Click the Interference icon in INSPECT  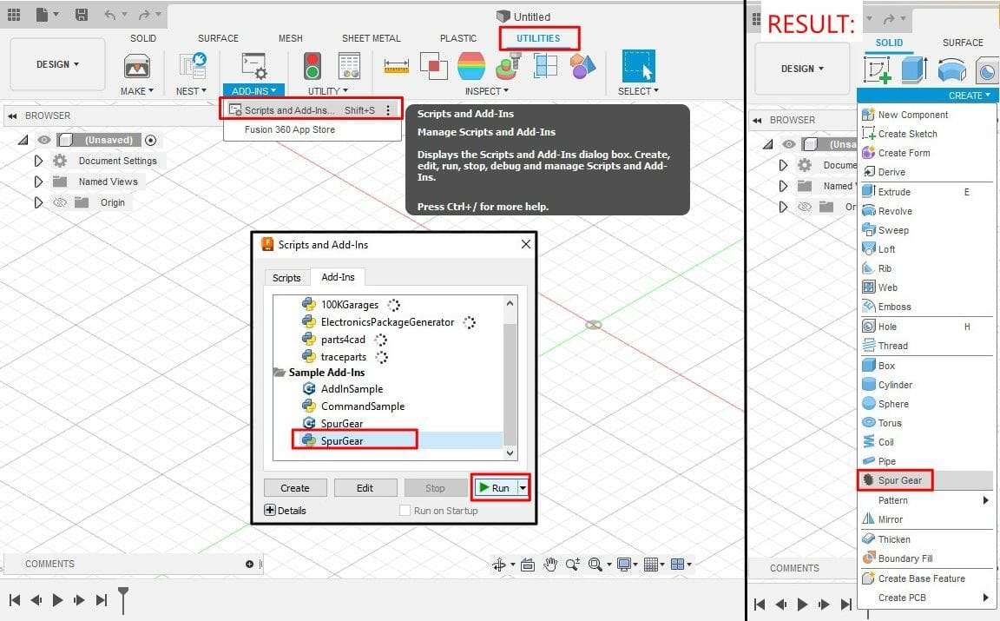coord(434,66)
